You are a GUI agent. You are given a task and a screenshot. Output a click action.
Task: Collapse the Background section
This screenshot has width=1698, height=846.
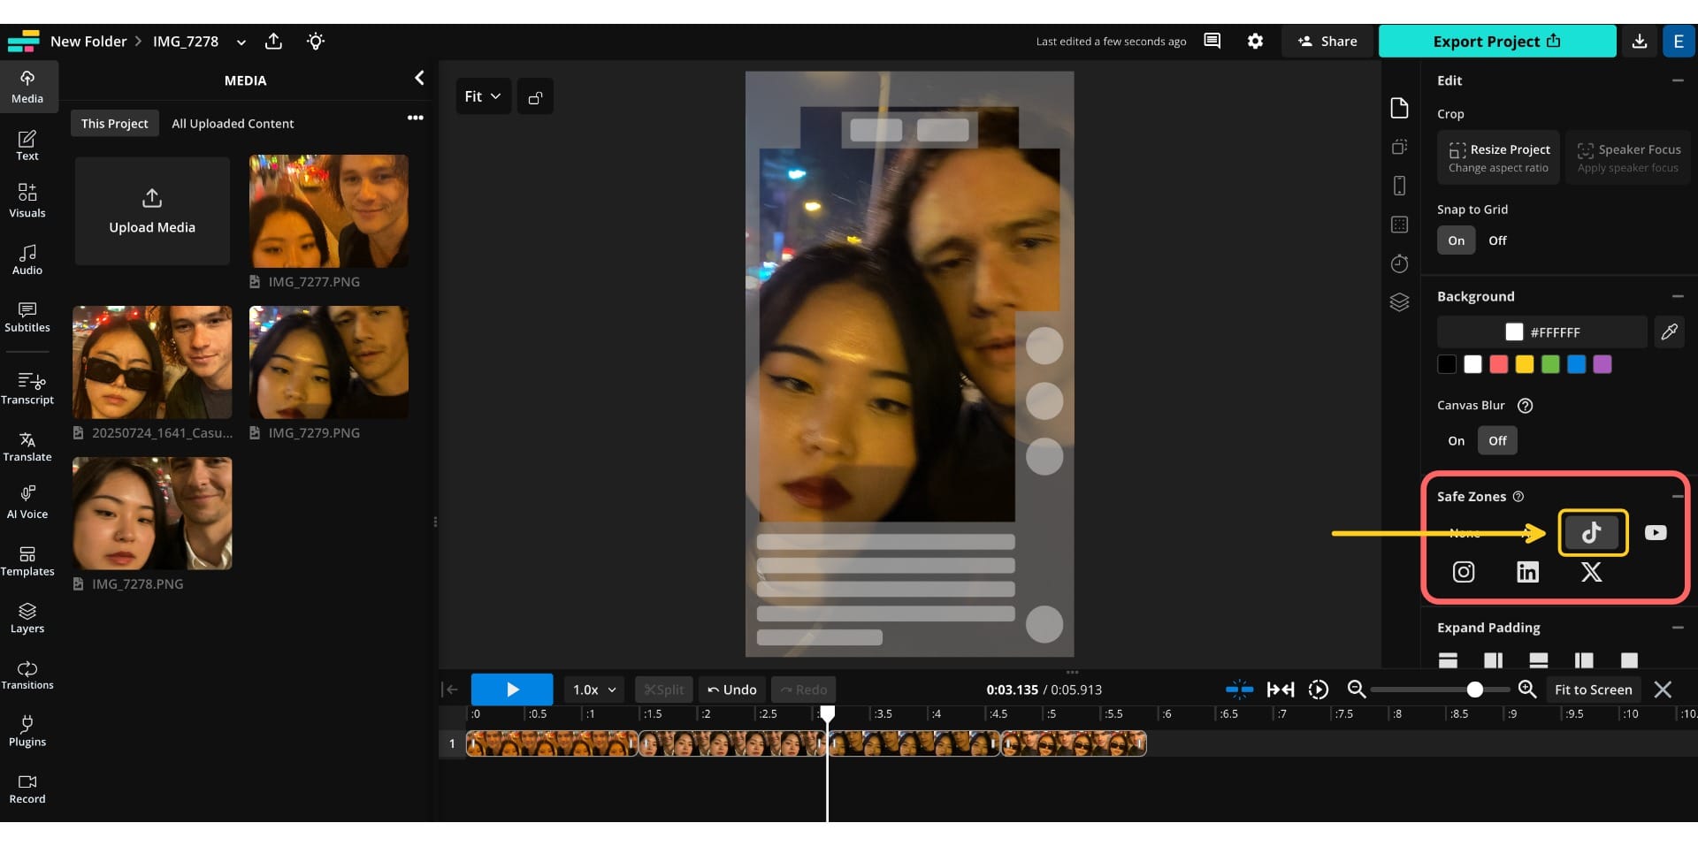[1678, 296]
